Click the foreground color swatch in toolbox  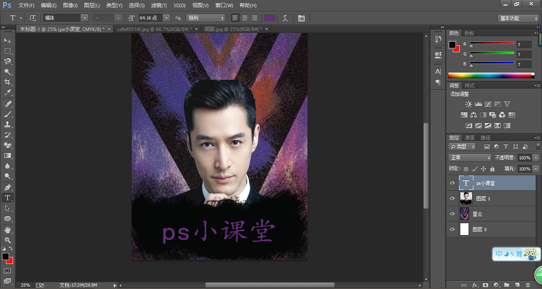[5, 257]
